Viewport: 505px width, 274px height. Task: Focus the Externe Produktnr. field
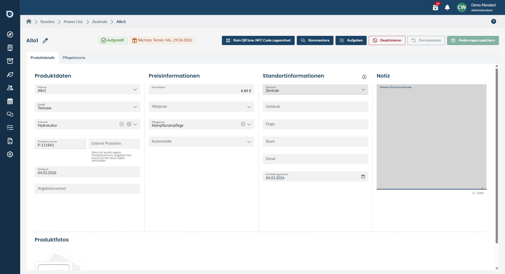(x=114, y=144)
